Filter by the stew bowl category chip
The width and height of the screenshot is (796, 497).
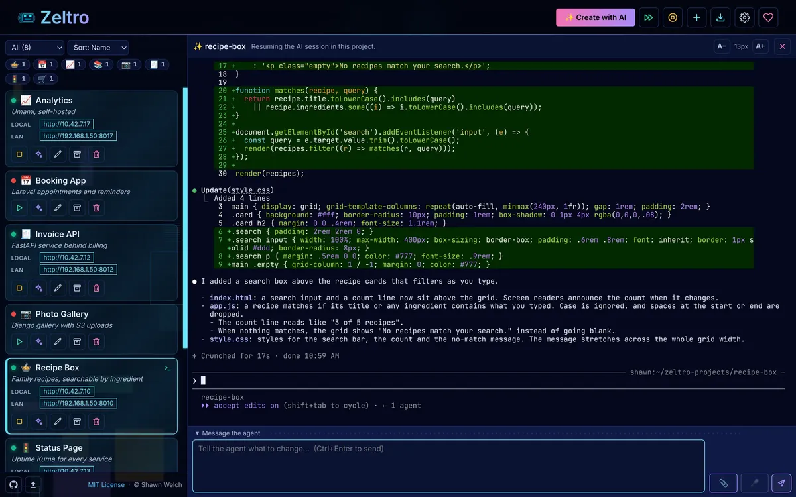click(x=17, y=64)
